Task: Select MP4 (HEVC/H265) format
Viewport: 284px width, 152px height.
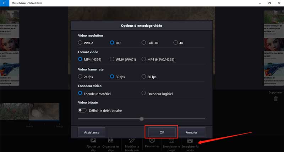Action: [x=144, y=59]
